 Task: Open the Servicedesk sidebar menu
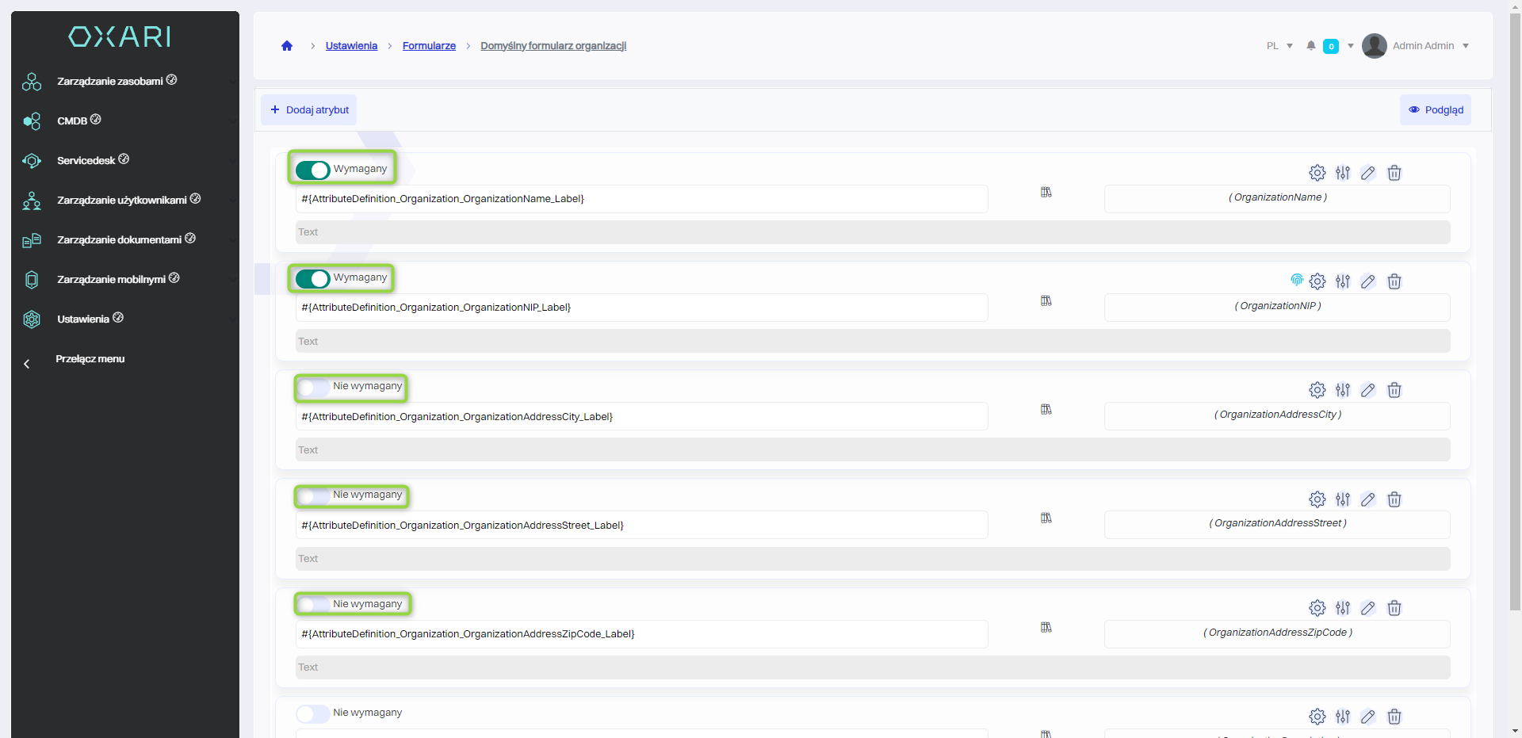(86, 161)
